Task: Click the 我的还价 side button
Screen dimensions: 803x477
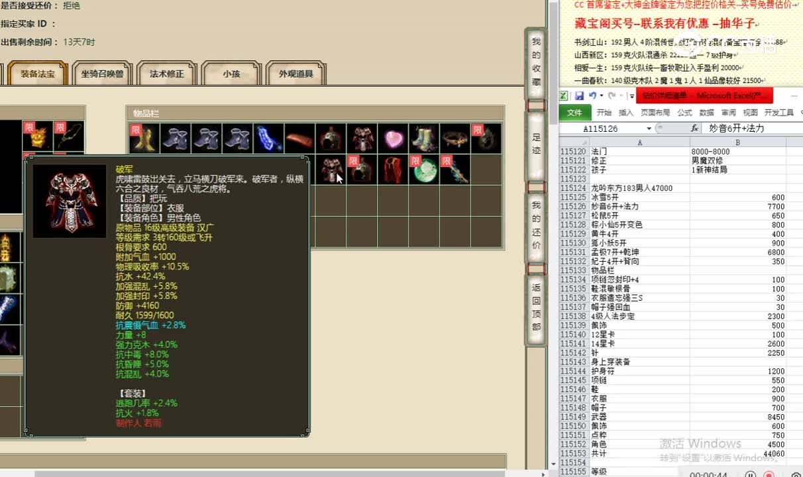Action: (x=536, y=228)
